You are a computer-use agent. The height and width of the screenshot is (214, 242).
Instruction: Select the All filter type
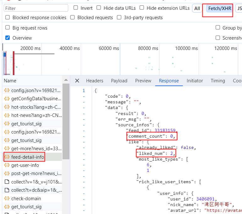197,8
